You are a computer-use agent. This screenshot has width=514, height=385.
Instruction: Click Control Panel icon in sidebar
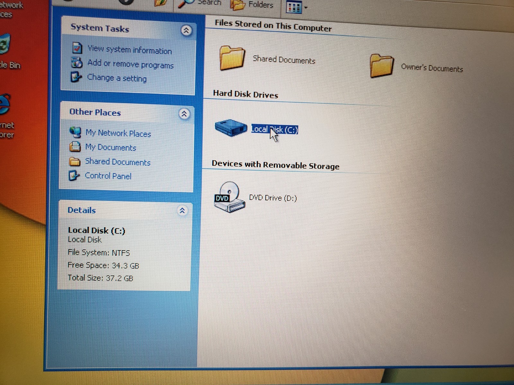74,175
